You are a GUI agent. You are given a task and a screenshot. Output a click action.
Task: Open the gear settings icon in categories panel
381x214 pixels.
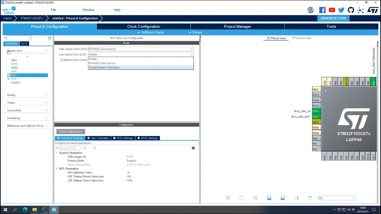click(50, 38)
